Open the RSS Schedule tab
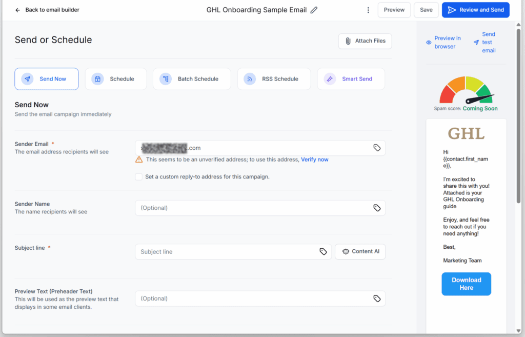The image size is (525, 337). tap(274, 78)
